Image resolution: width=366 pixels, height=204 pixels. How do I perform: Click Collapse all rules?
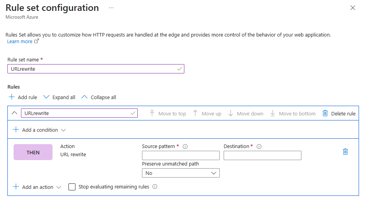98,97
